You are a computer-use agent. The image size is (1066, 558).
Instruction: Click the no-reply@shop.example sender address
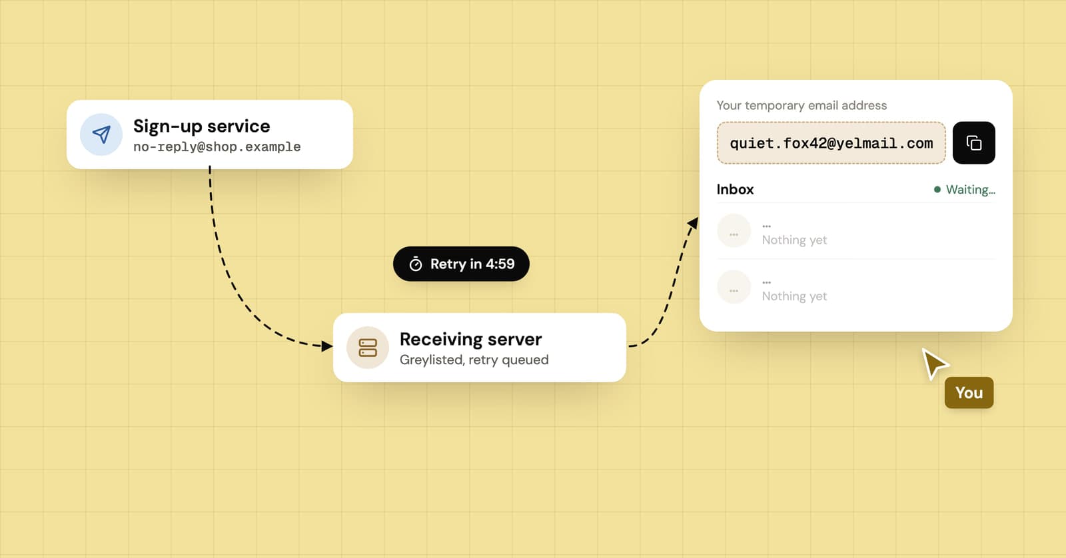217,146
